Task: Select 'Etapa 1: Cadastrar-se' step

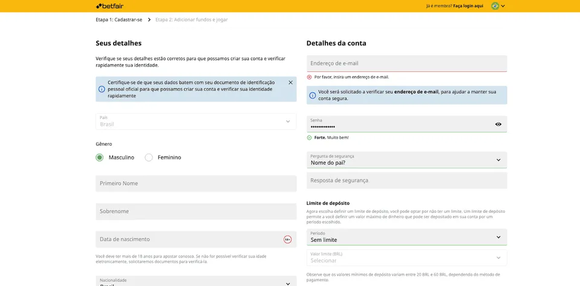Action: coord(119,19)
